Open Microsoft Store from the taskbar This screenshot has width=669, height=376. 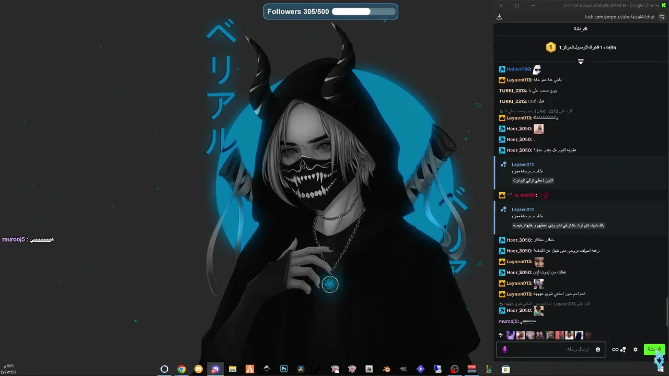pyautogui.click(x=505, y=369)
